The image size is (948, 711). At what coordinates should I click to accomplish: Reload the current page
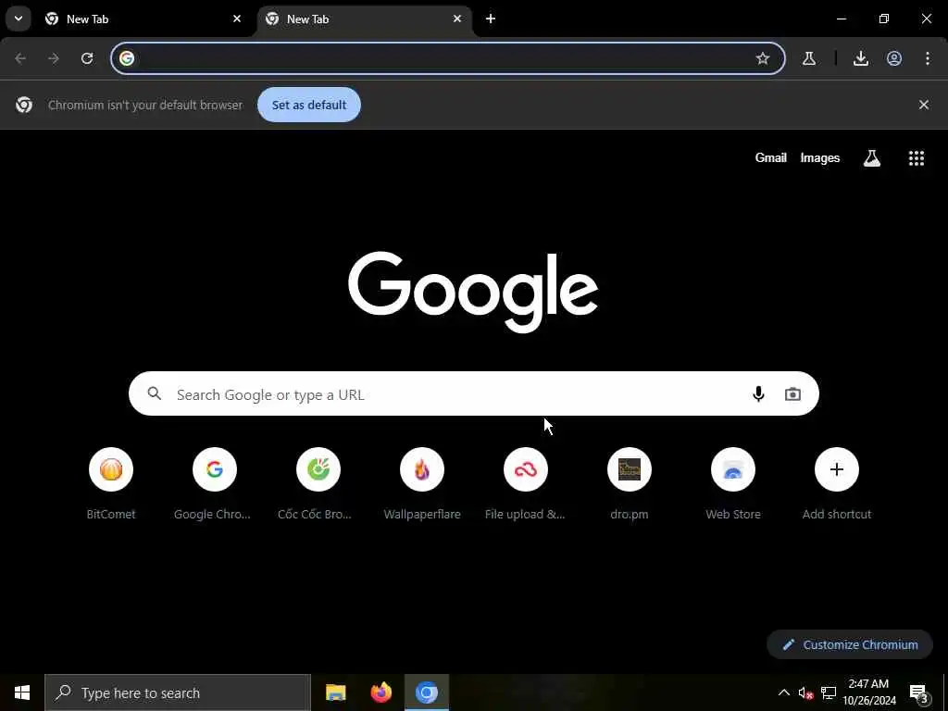[x=87, y=58]
